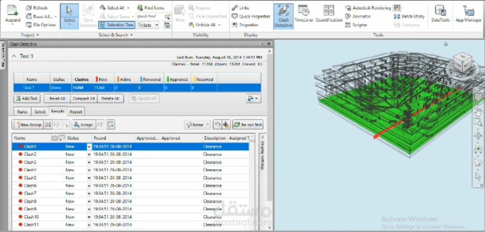Viewport: 485px width, 232px height.
Task: Open App Manager
Action: pyautogui.click(x=468, y=14)
